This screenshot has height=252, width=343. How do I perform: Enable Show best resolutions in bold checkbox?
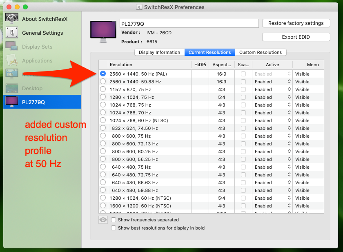click(114, 228)
